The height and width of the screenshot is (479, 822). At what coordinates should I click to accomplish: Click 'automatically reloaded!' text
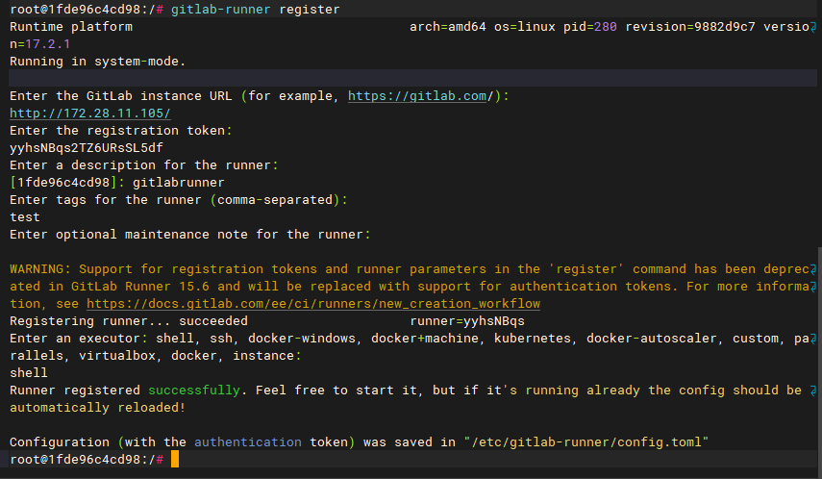pos(97,408)
